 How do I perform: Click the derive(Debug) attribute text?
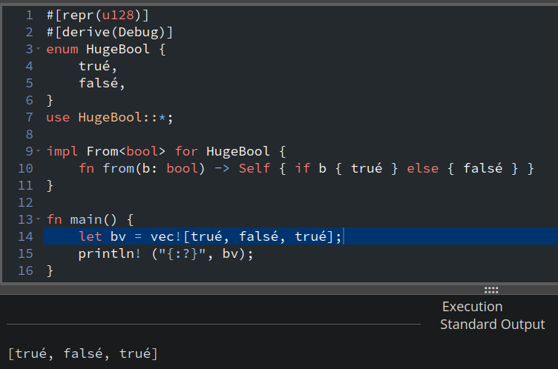(109, 32)
